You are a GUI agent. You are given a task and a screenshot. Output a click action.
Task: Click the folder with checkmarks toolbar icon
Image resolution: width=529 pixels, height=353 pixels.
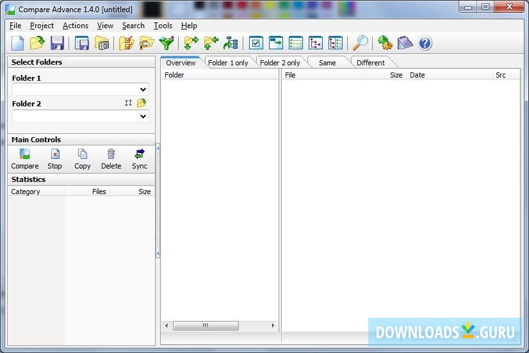[127, 43]
